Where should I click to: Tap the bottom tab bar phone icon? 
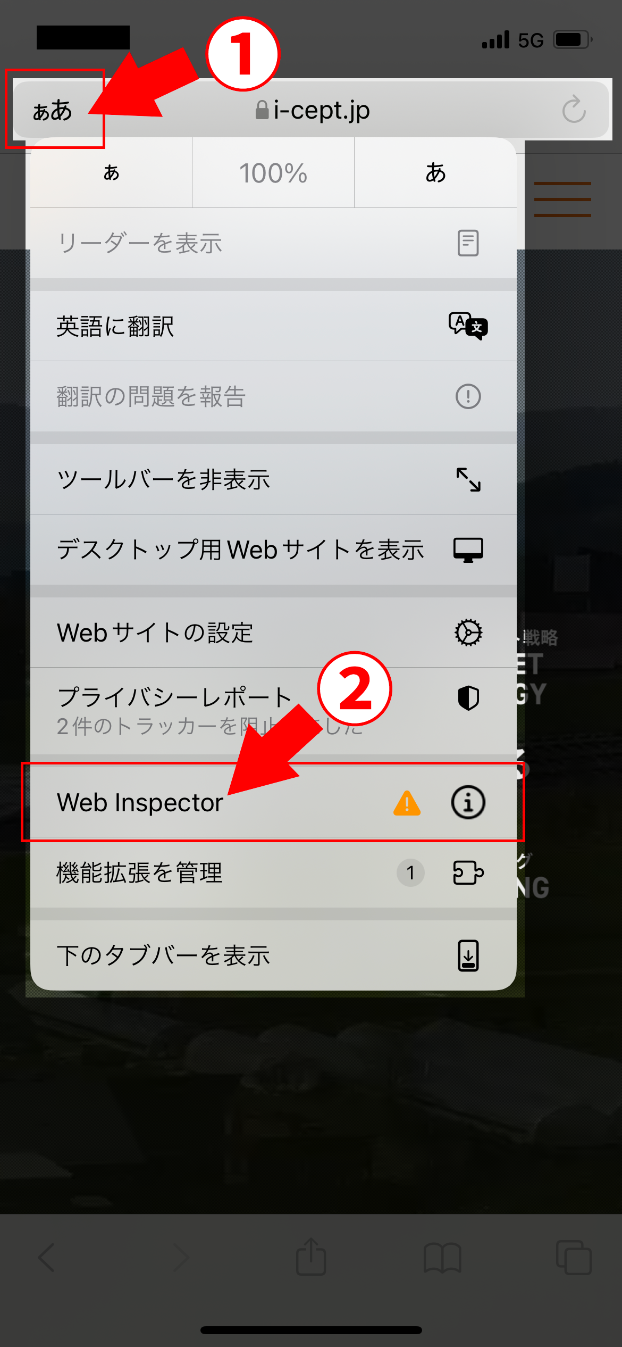pyautogui.click(x=468, y=955)
